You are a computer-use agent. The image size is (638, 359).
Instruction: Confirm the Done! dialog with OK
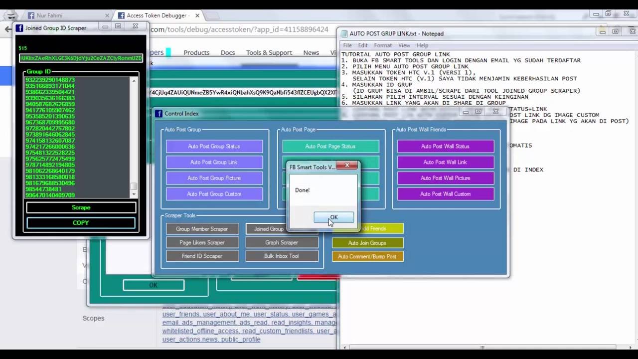(x=334, y=217)
